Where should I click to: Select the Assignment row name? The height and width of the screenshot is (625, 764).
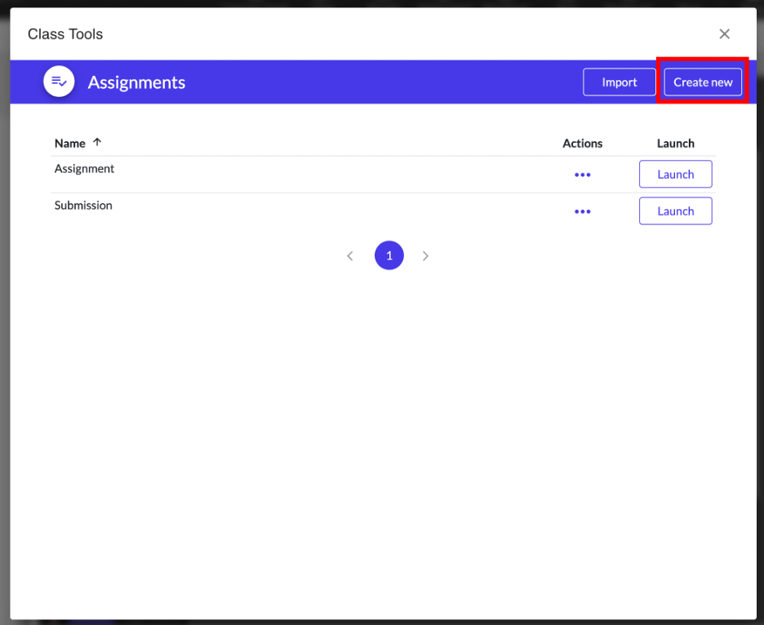pyautogui.click(x=84, y=169)
